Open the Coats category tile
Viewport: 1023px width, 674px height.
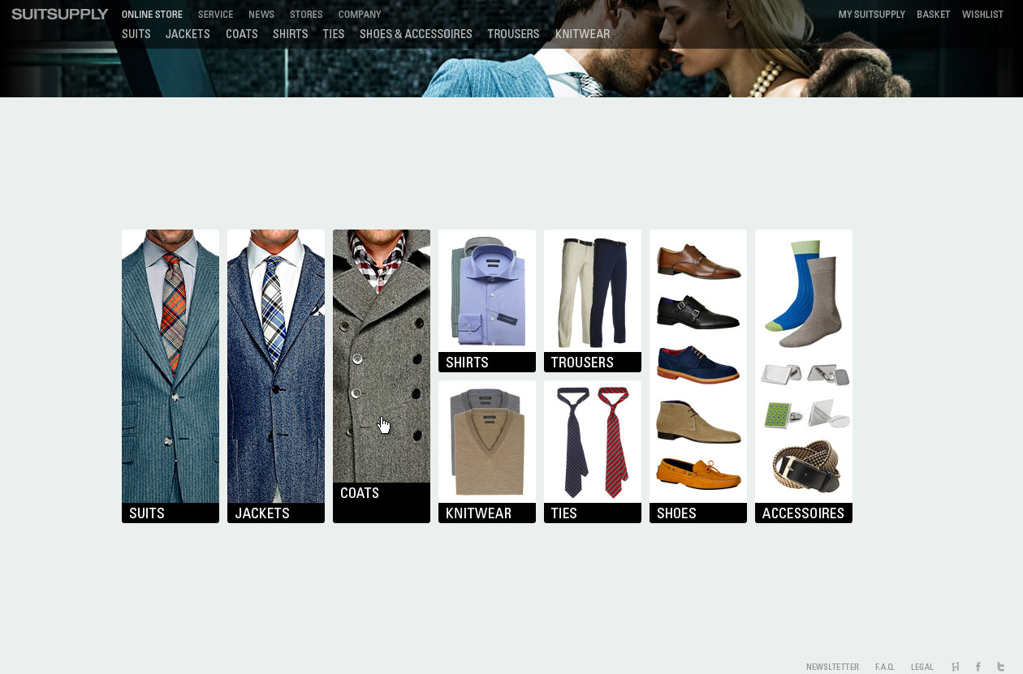382,376
